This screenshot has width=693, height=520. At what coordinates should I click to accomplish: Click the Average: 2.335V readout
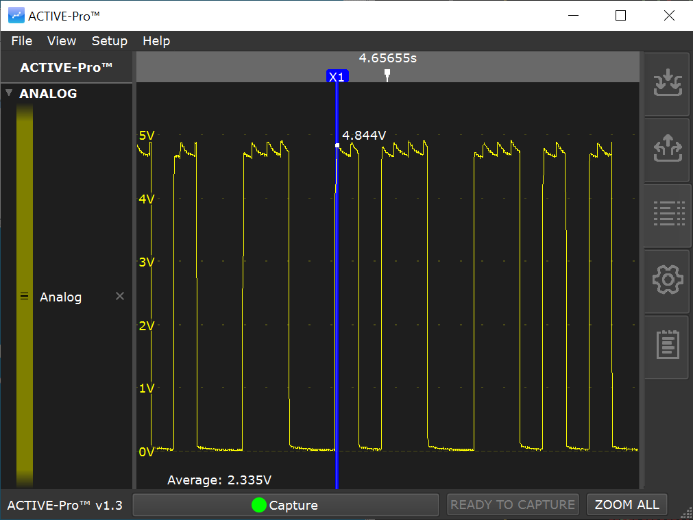coord(219,480)
